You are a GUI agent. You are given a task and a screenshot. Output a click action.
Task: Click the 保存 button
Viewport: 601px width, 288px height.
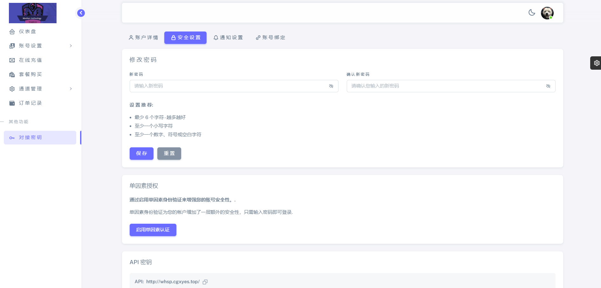click(x=141, y=153)
